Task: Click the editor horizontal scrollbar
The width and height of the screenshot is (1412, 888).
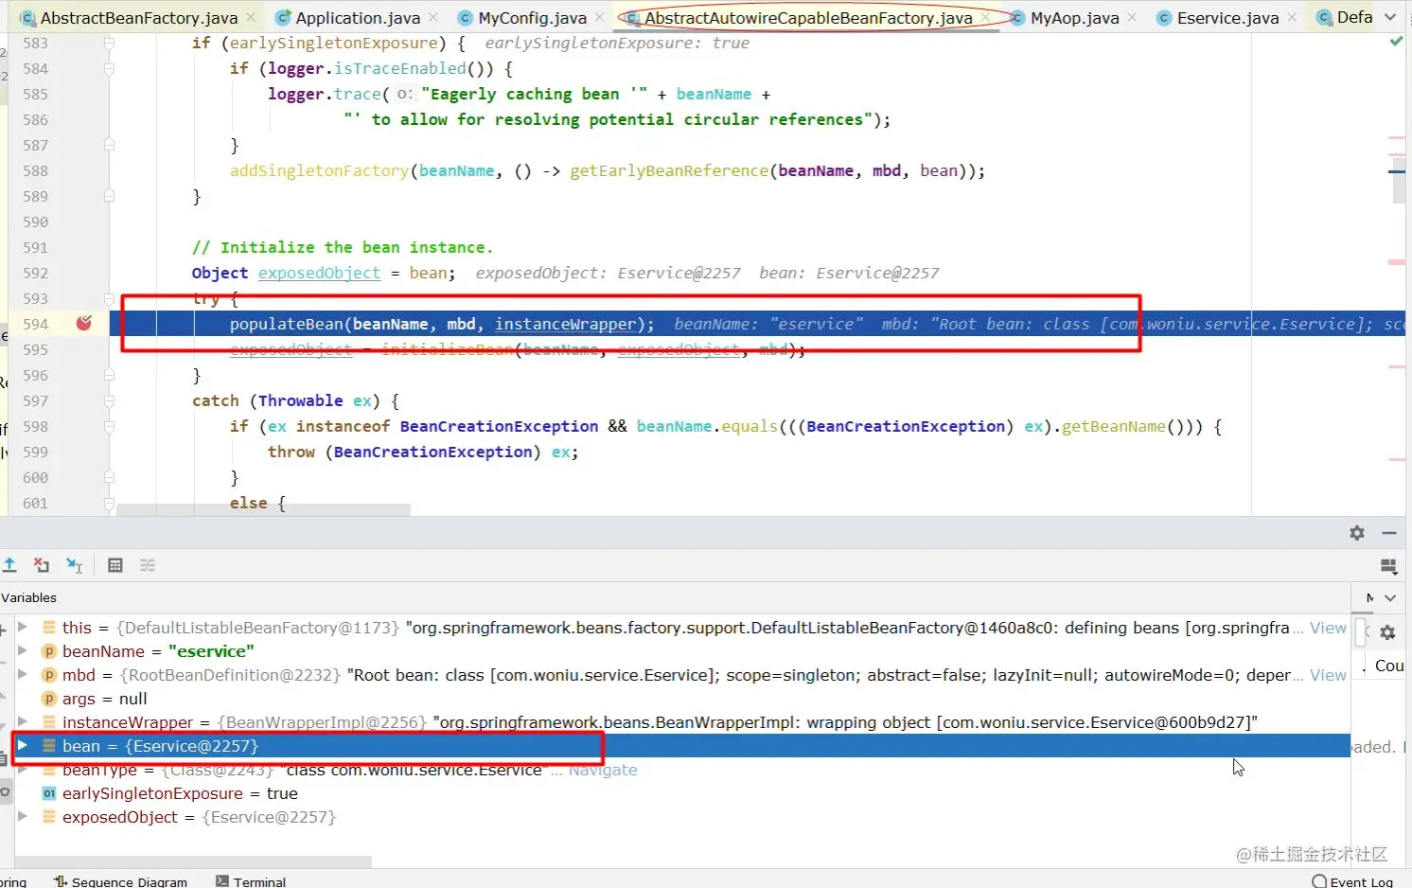Action: click(263, 509)
